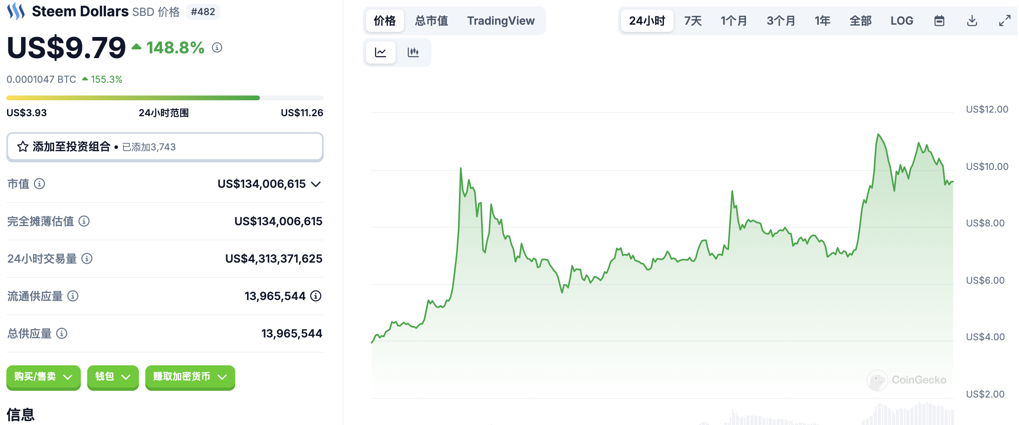
Task: Open the 赚取加密货币 dropdown
Action: point(190,377)
